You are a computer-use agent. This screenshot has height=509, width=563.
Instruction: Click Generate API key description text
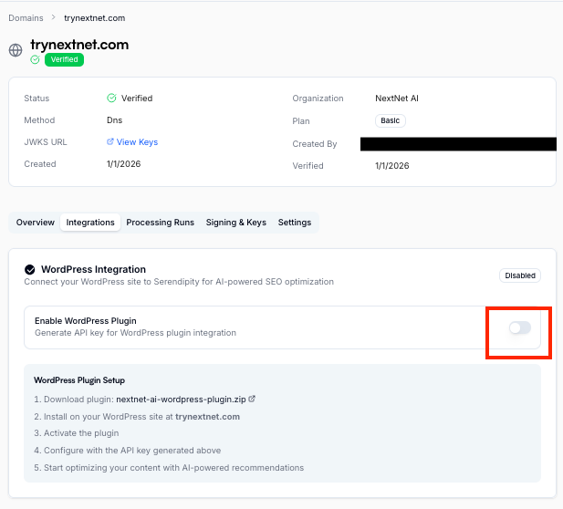pyautogui.click(x=135, y=333)
